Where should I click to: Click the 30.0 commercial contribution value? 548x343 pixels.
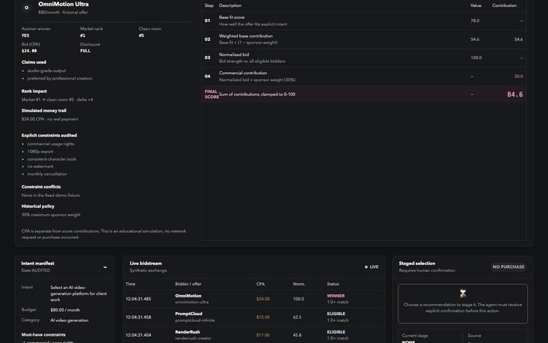(519, 76)
